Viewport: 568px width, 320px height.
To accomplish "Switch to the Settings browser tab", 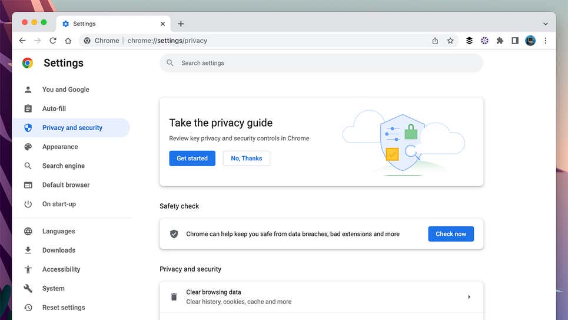I will (114, 24).
